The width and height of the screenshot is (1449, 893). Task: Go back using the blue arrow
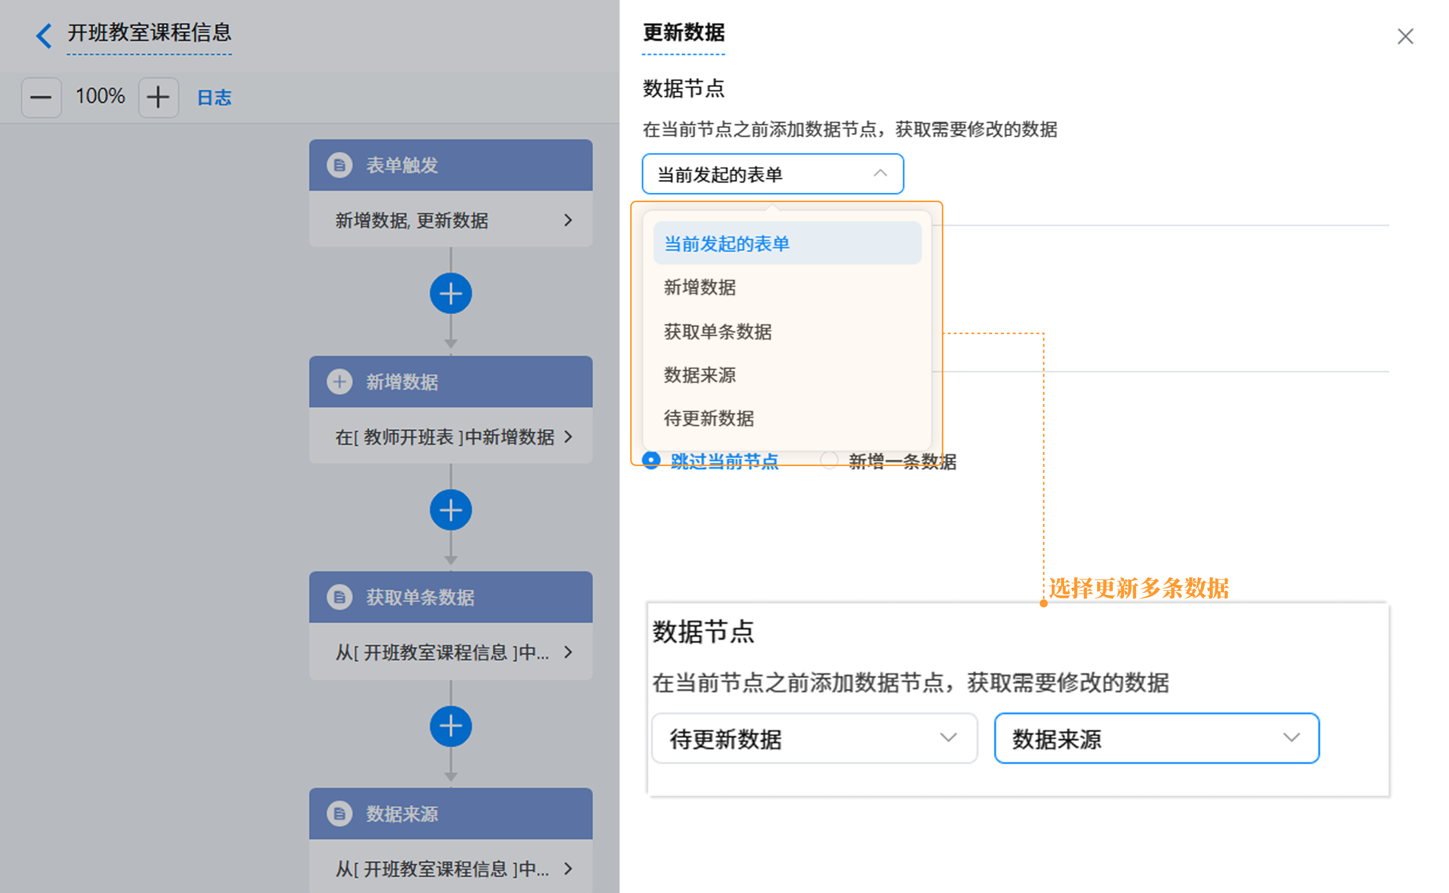tap(44, 35)
